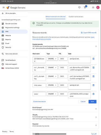The image size is (101, 135).
Task: Click the Google Domains logo
Action: [x=16, y=8]
